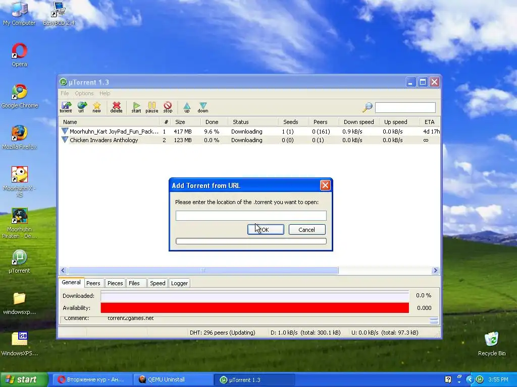The width and height of the screenshot is (517, 387).
Task: Sort by Size column header
Action: coord(186,122)
